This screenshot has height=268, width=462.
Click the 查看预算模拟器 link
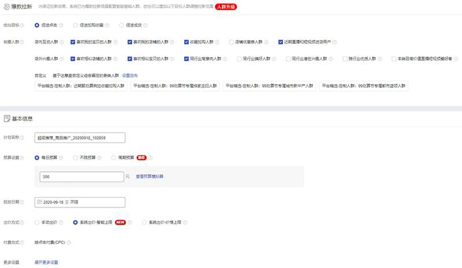point(150,176)
